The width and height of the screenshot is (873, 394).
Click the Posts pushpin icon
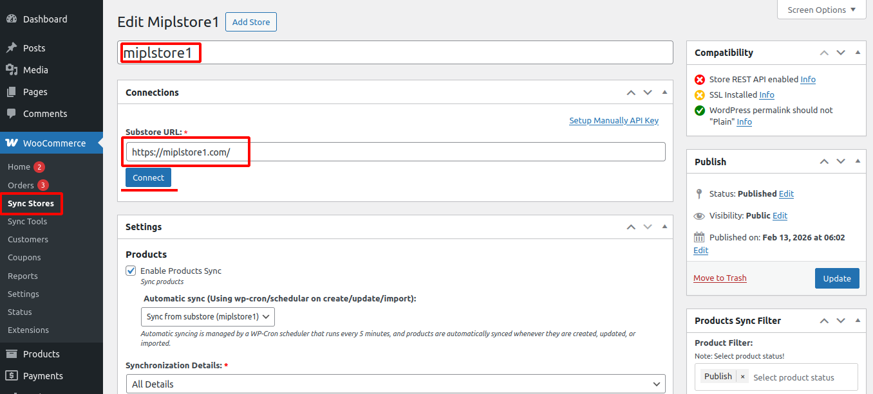tap(12, 48)
